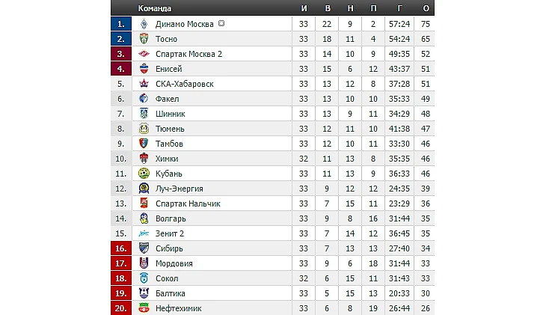Click the Нефтехимик club emblem

(x=144, y=308)
